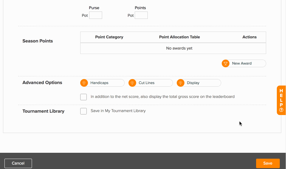Expand the Handicaps advanced options
This screenshot has width=286, height=169.
pyautogui.click(x=102, y=83)
